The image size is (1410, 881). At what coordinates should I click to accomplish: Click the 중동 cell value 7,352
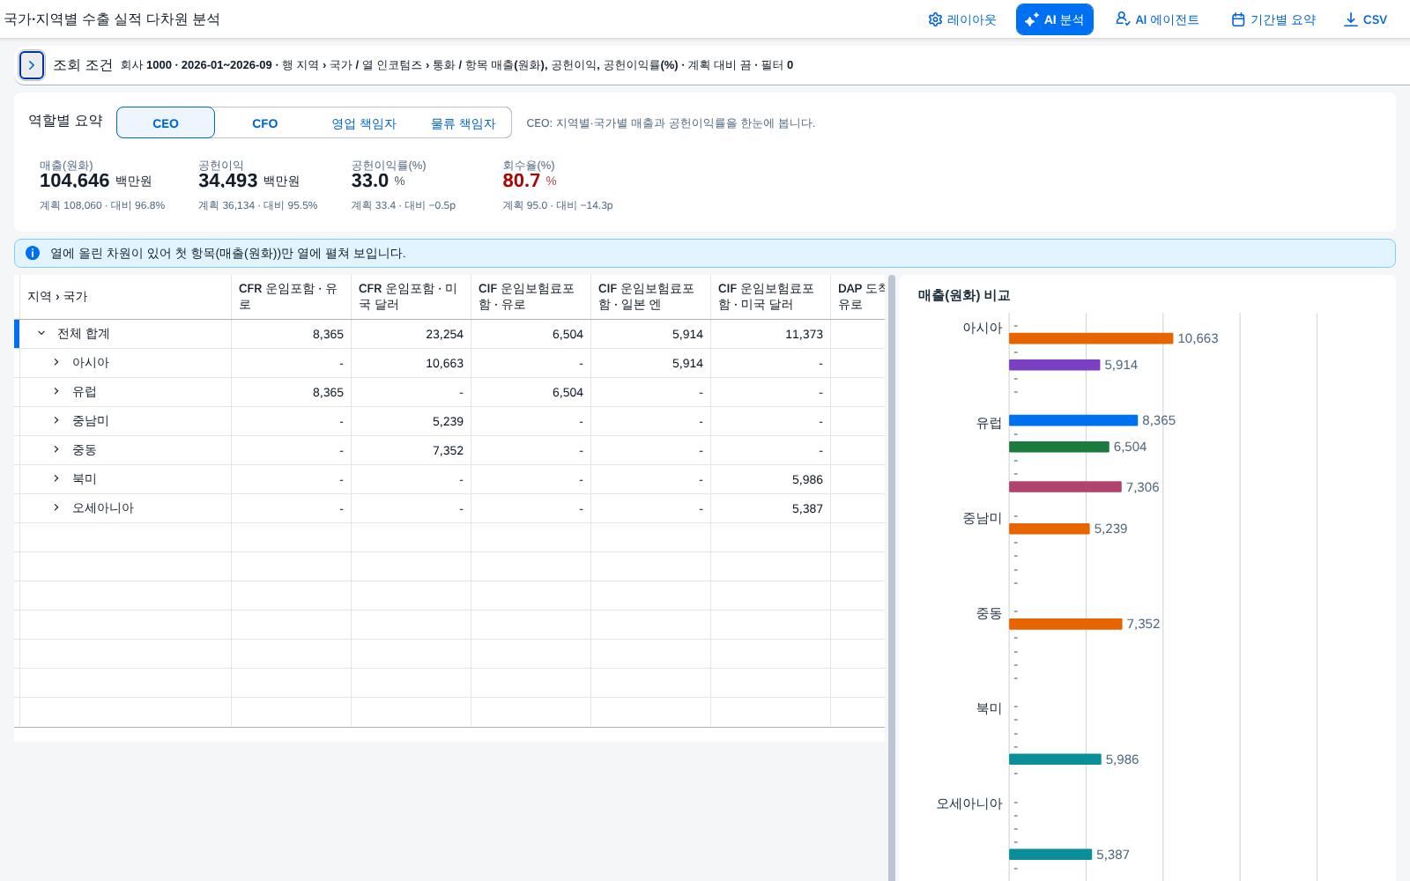coord(448,450)
